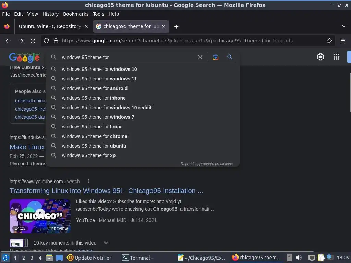
Task: Choose suggestion 'windows 95 theme for windows 10'
Action: click(143, 69)
